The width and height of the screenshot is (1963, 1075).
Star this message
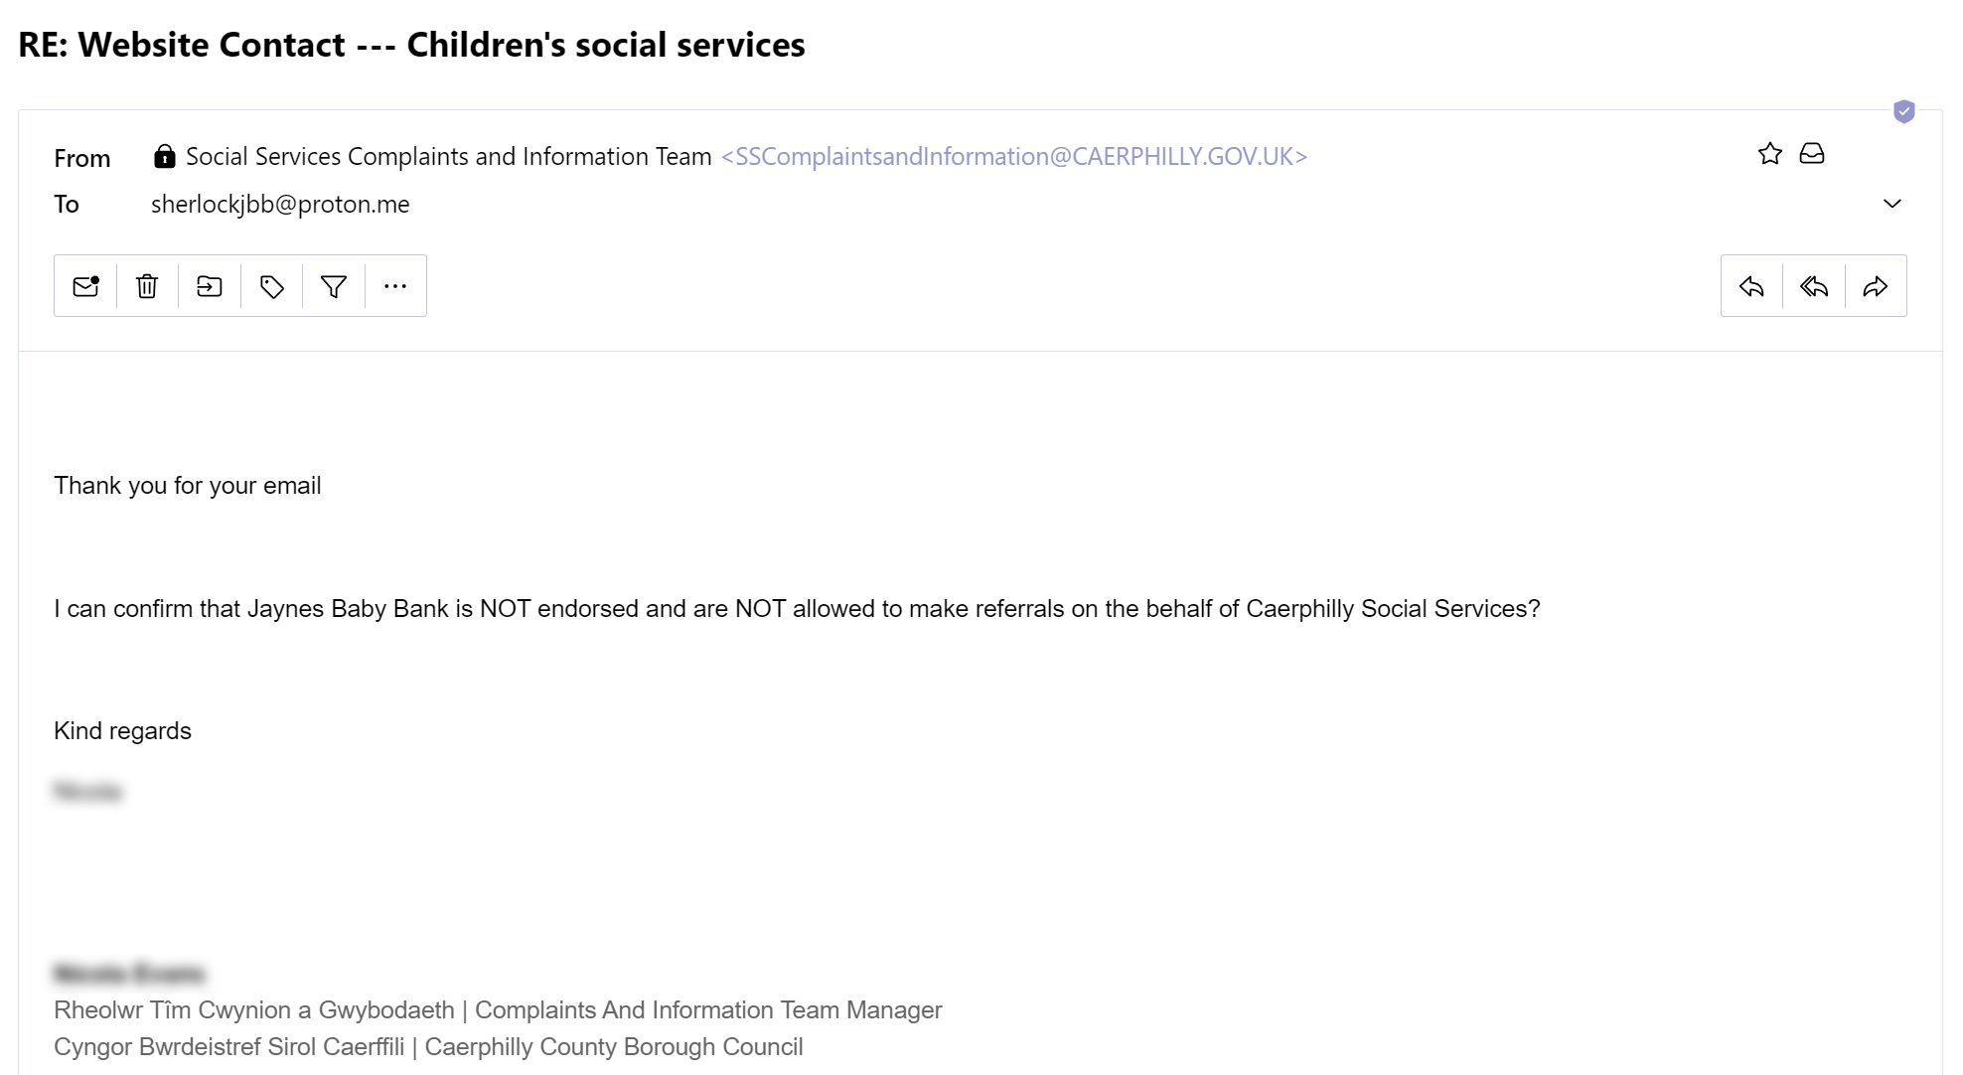pos(1770,154)
